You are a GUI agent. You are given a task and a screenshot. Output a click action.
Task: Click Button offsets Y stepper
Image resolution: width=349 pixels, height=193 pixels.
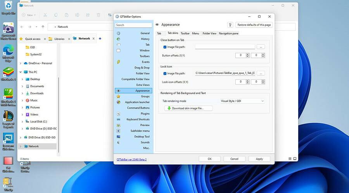[263, 55]
